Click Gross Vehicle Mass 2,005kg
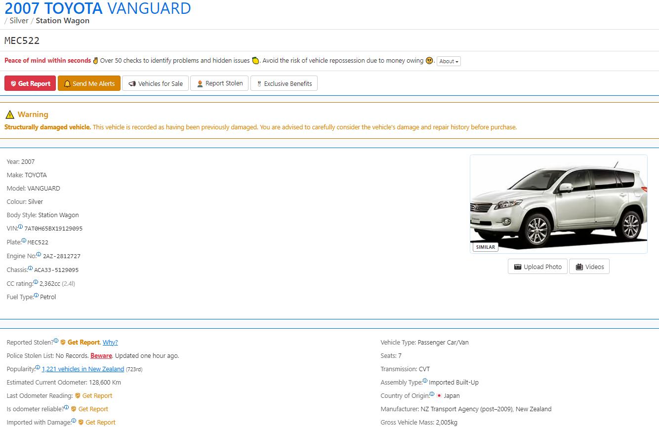Viewport: 659px width, 427px height. [x=419, y=423]
